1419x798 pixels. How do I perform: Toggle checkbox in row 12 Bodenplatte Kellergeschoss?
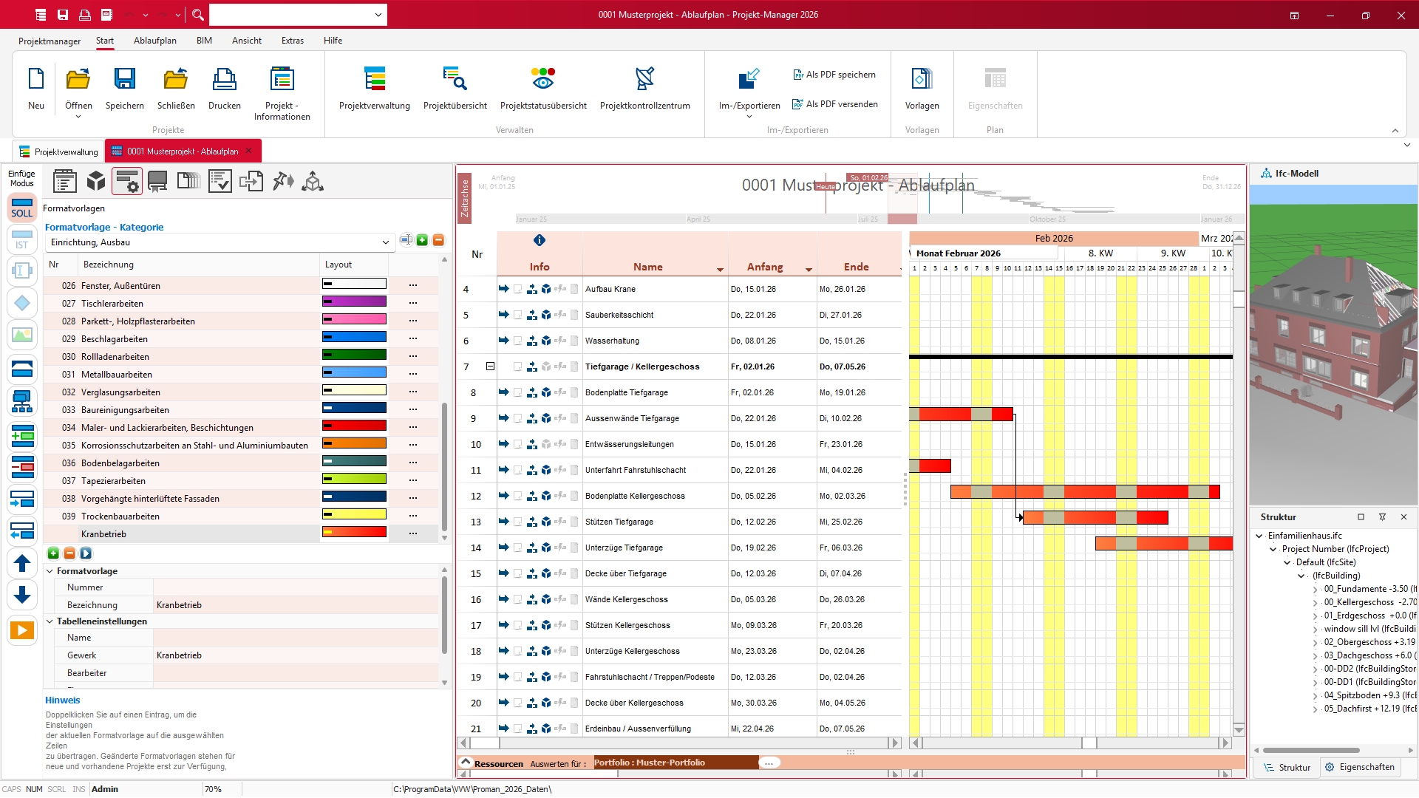tap(517, 497)
